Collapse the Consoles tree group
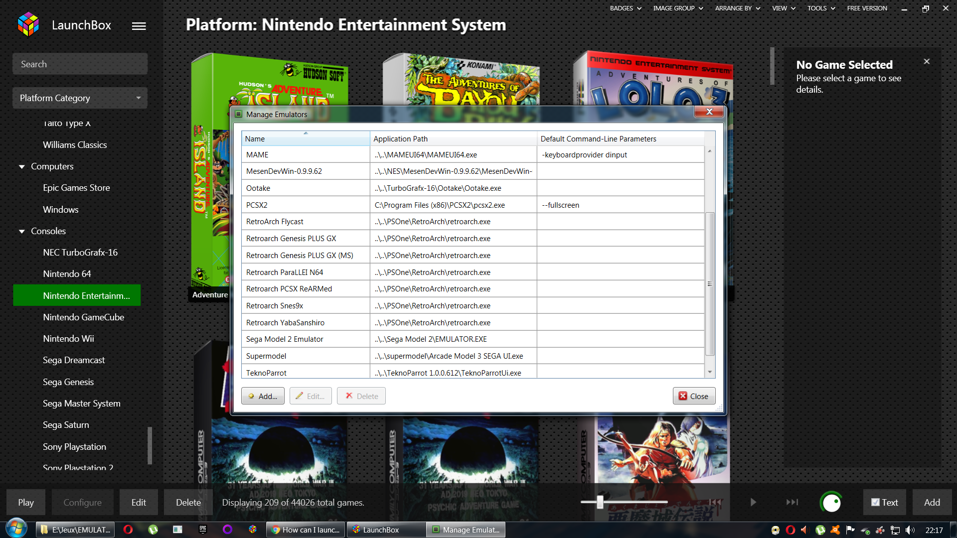The width and height of the screenshot is (957, 538). [x=22, y=232]
